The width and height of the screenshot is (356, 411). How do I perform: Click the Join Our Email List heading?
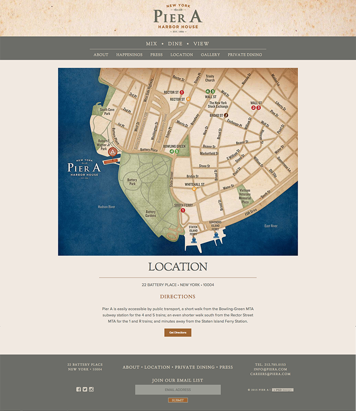pos(178,380)
